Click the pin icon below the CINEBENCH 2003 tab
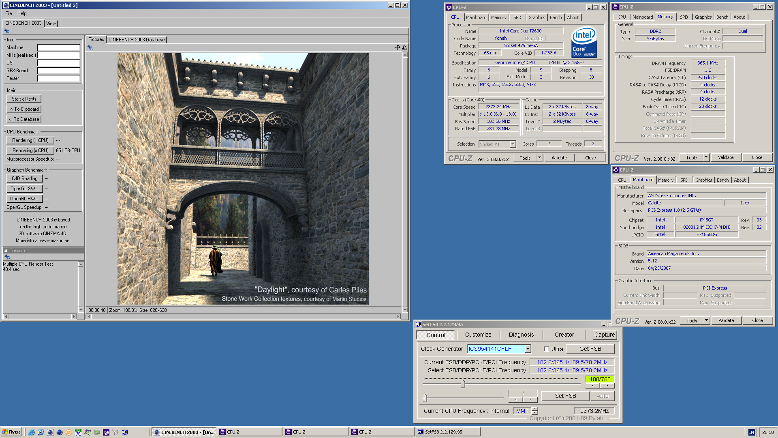Image resolution: width=778 pixels, height=438 pixels. tap(7, 31)
